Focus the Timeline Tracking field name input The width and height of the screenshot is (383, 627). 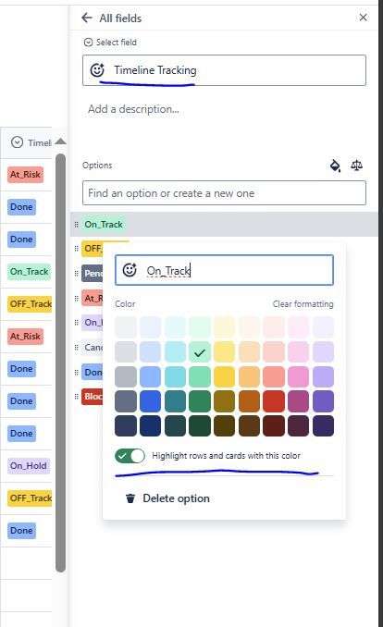[x=224, y=70]
